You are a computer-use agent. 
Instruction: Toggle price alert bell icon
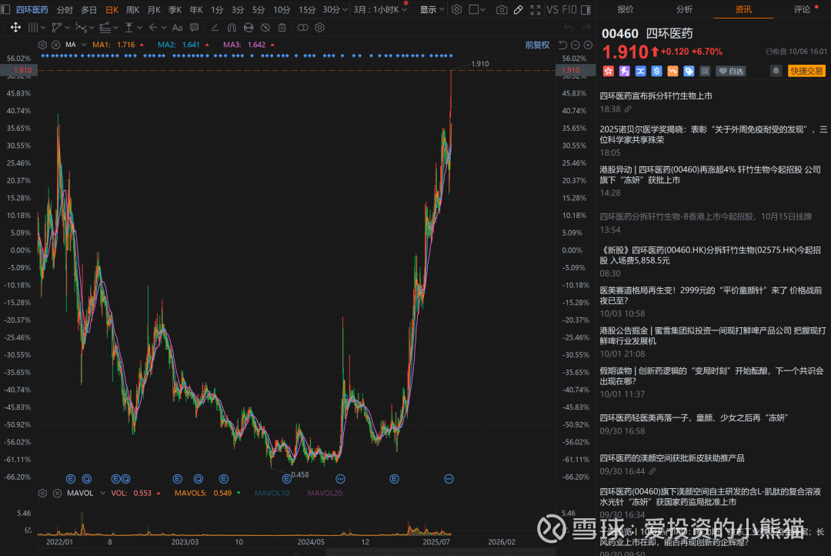pos(776,71)
